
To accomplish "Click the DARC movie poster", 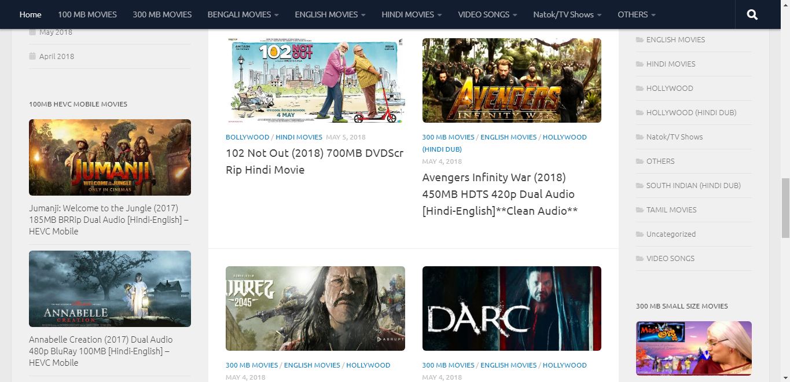I will 512,308.
